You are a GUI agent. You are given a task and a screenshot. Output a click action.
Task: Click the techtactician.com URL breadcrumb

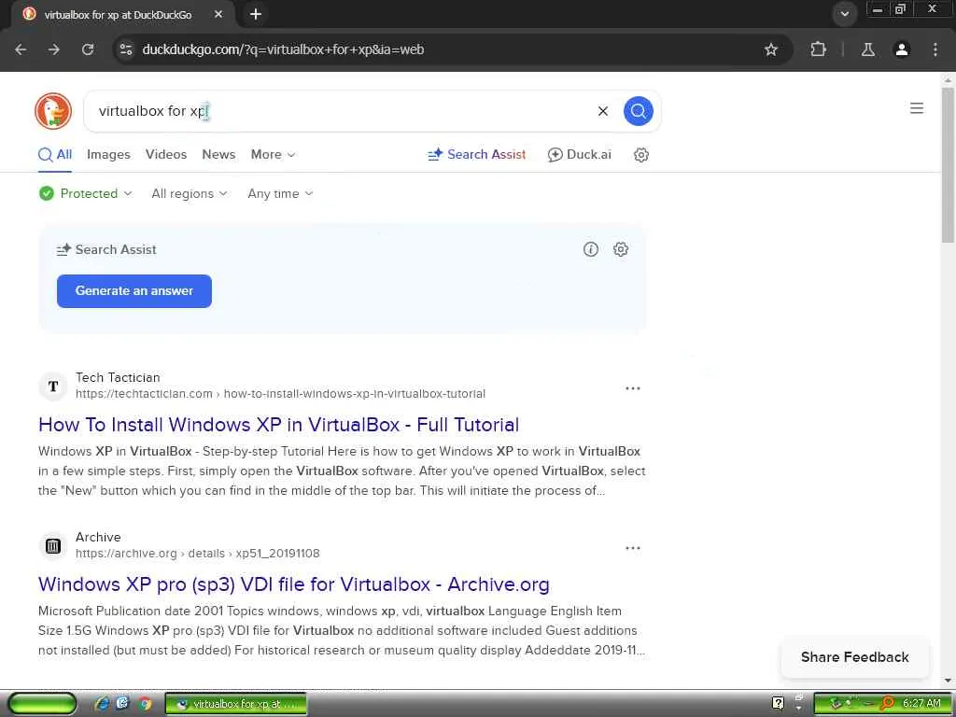click(x=280, y=394)
